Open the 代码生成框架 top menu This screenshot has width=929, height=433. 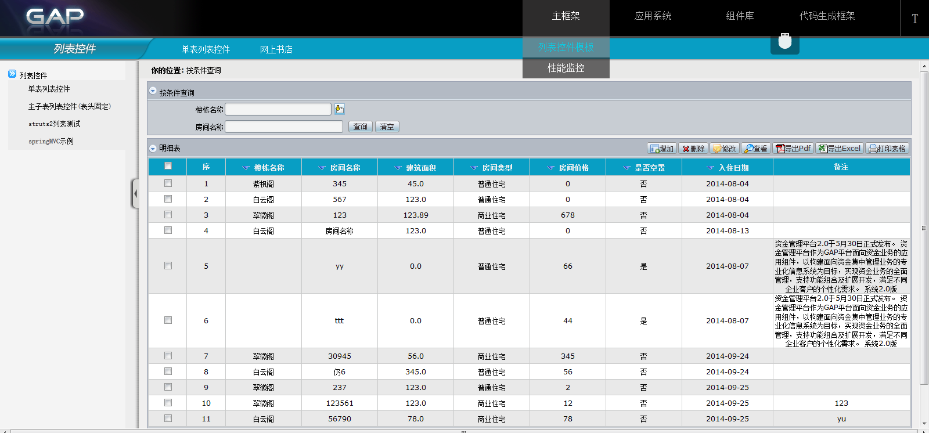click(827, 16)
